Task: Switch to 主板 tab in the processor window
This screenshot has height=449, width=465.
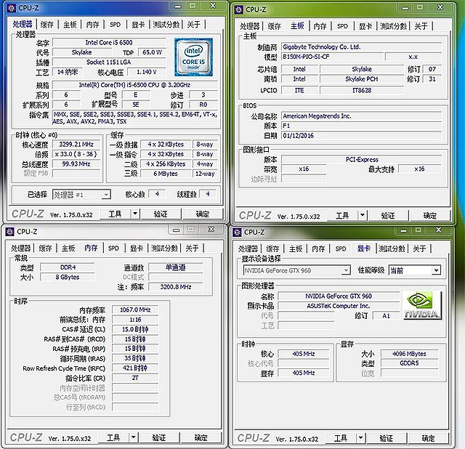Action: pos(70,25)
